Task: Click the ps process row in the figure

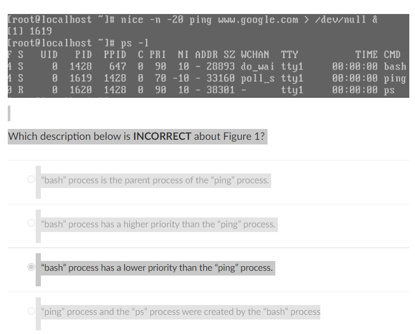Action: pyautogui.click(x=207, y=90)
